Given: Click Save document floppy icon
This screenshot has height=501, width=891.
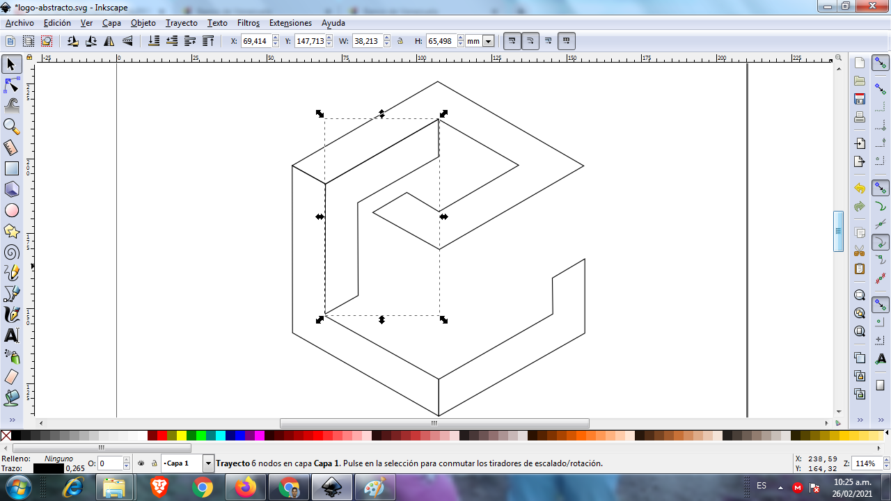Looking at the screenshot, I should tap(860, 99).
